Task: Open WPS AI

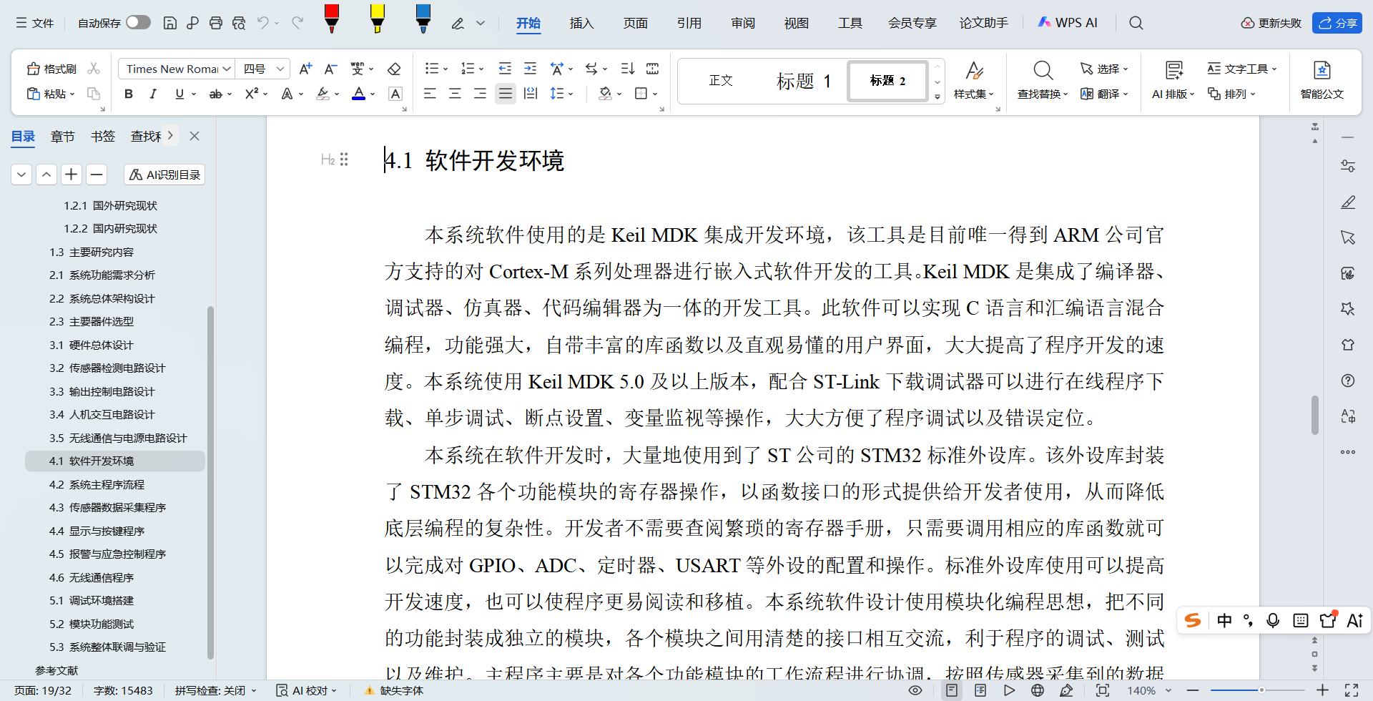Action: point(1067,23)
